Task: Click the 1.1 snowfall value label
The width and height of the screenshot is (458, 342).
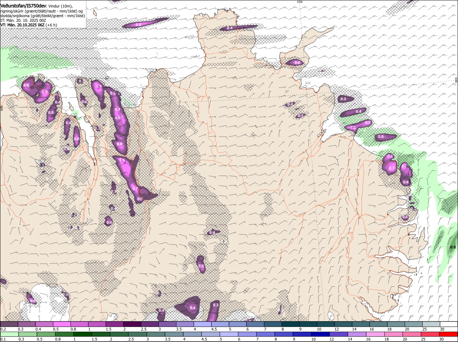Action: 99,86
